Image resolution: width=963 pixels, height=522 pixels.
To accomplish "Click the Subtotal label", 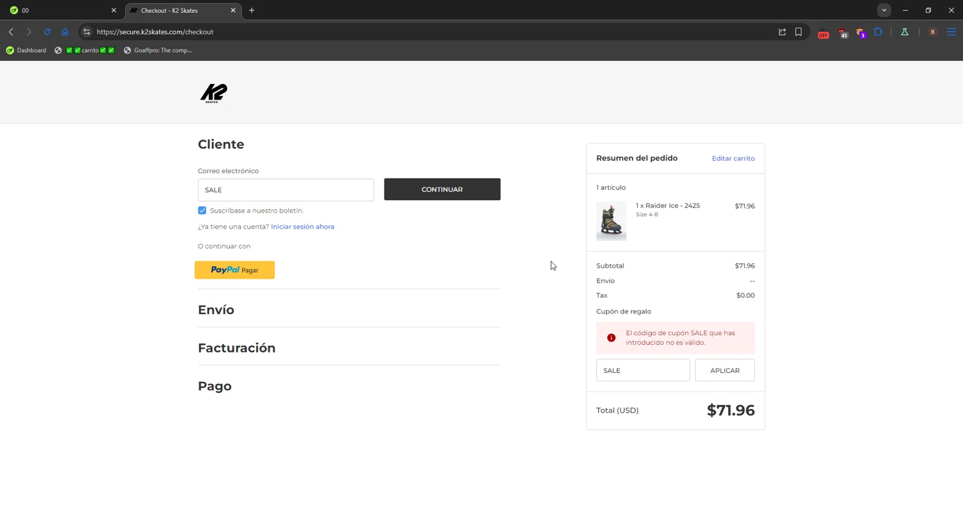I will (x=610, y=266).
